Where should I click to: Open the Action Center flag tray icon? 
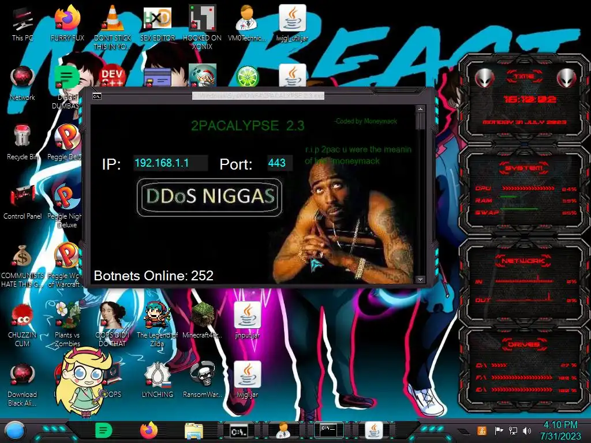499,430
